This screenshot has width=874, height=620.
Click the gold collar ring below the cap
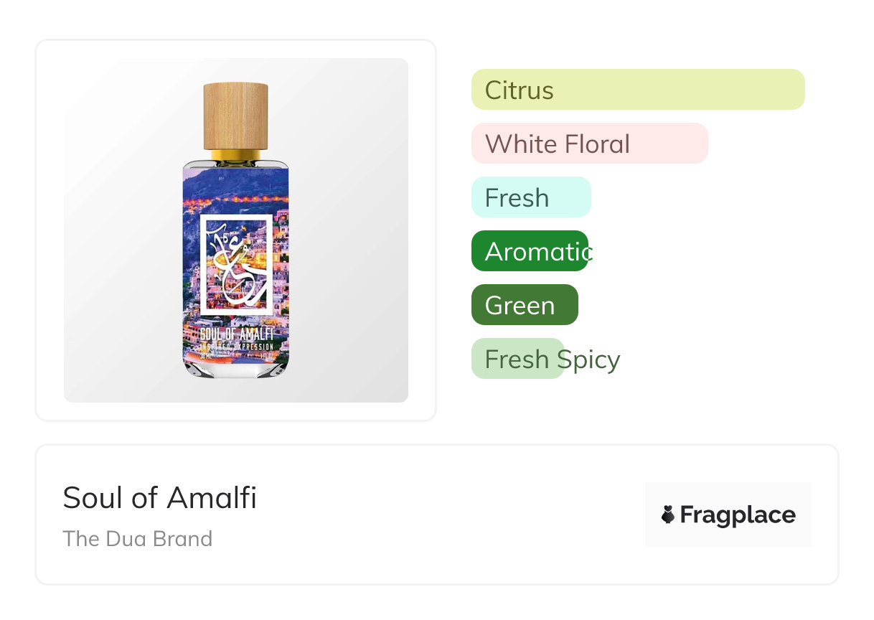(x=235, y=155)
